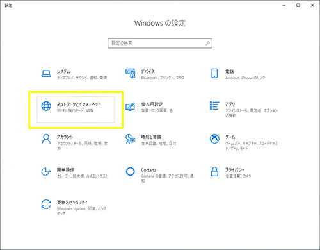Maximize the 設定 window
The height and width of the screenshot is (250, 320).
click(x=298, y=6)
